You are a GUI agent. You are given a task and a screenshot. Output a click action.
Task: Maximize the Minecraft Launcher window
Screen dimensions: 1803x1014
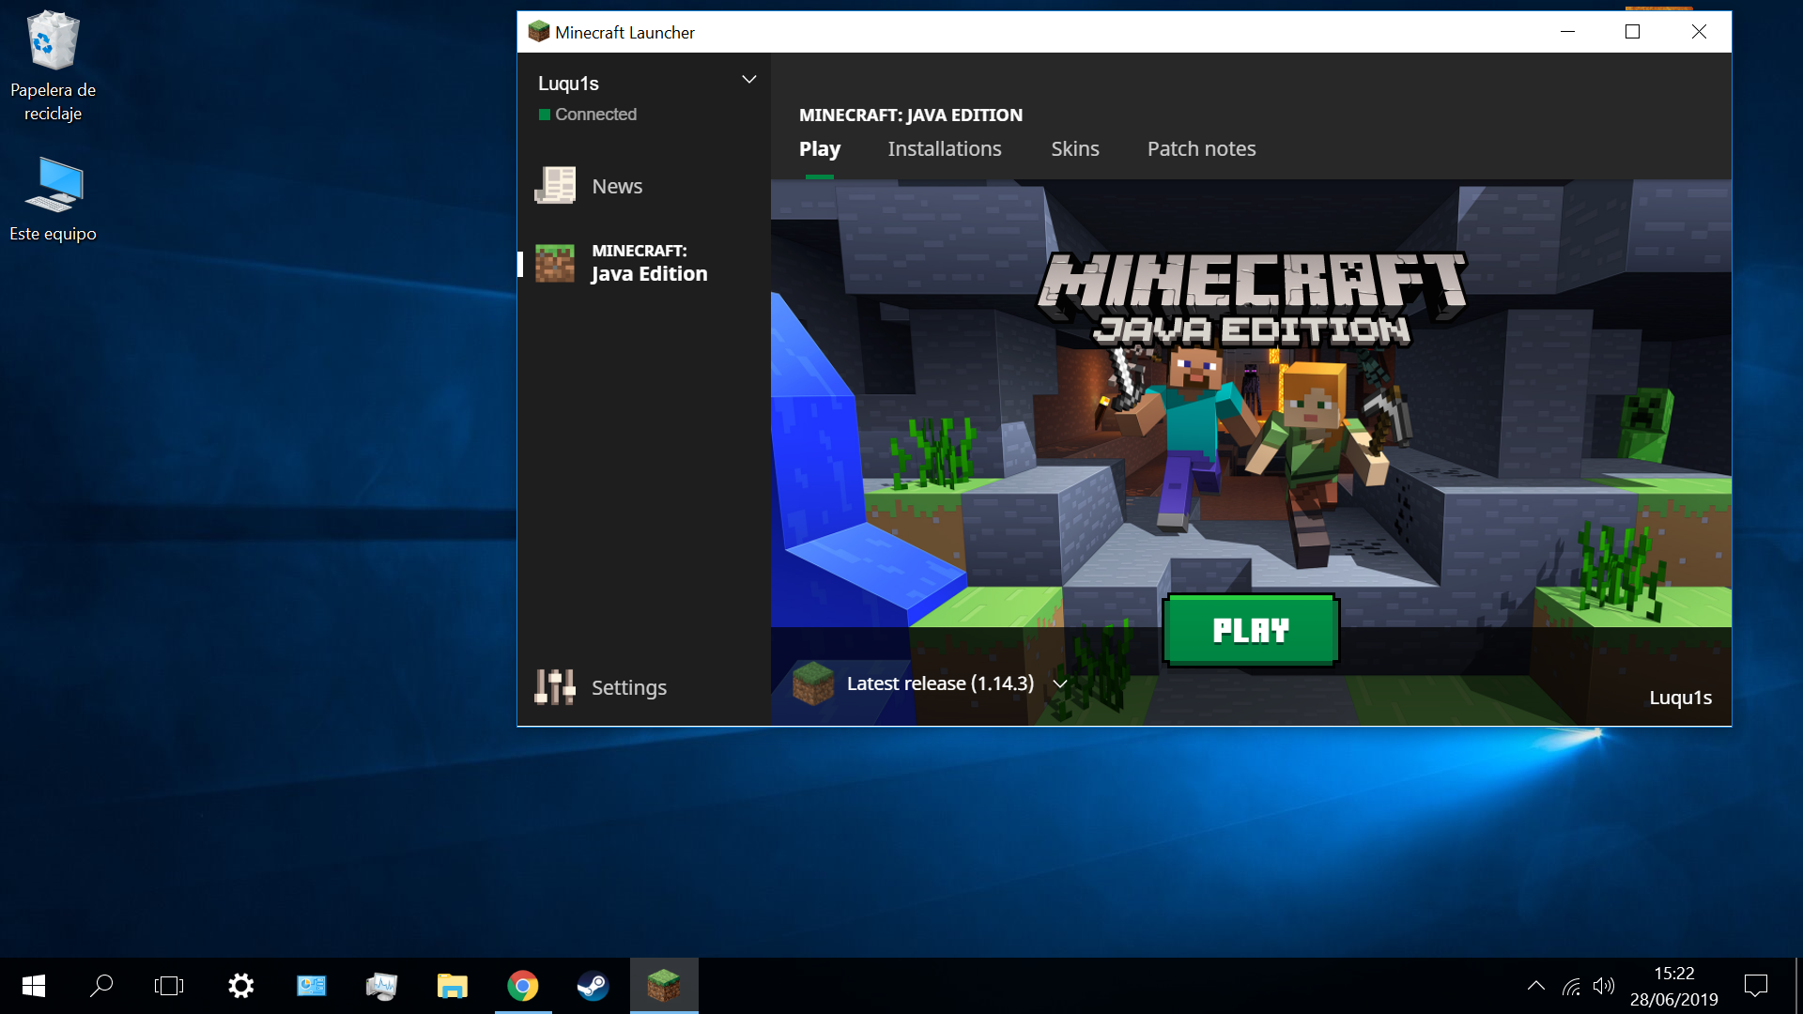pyautogui.click(x=1633, y=32)
